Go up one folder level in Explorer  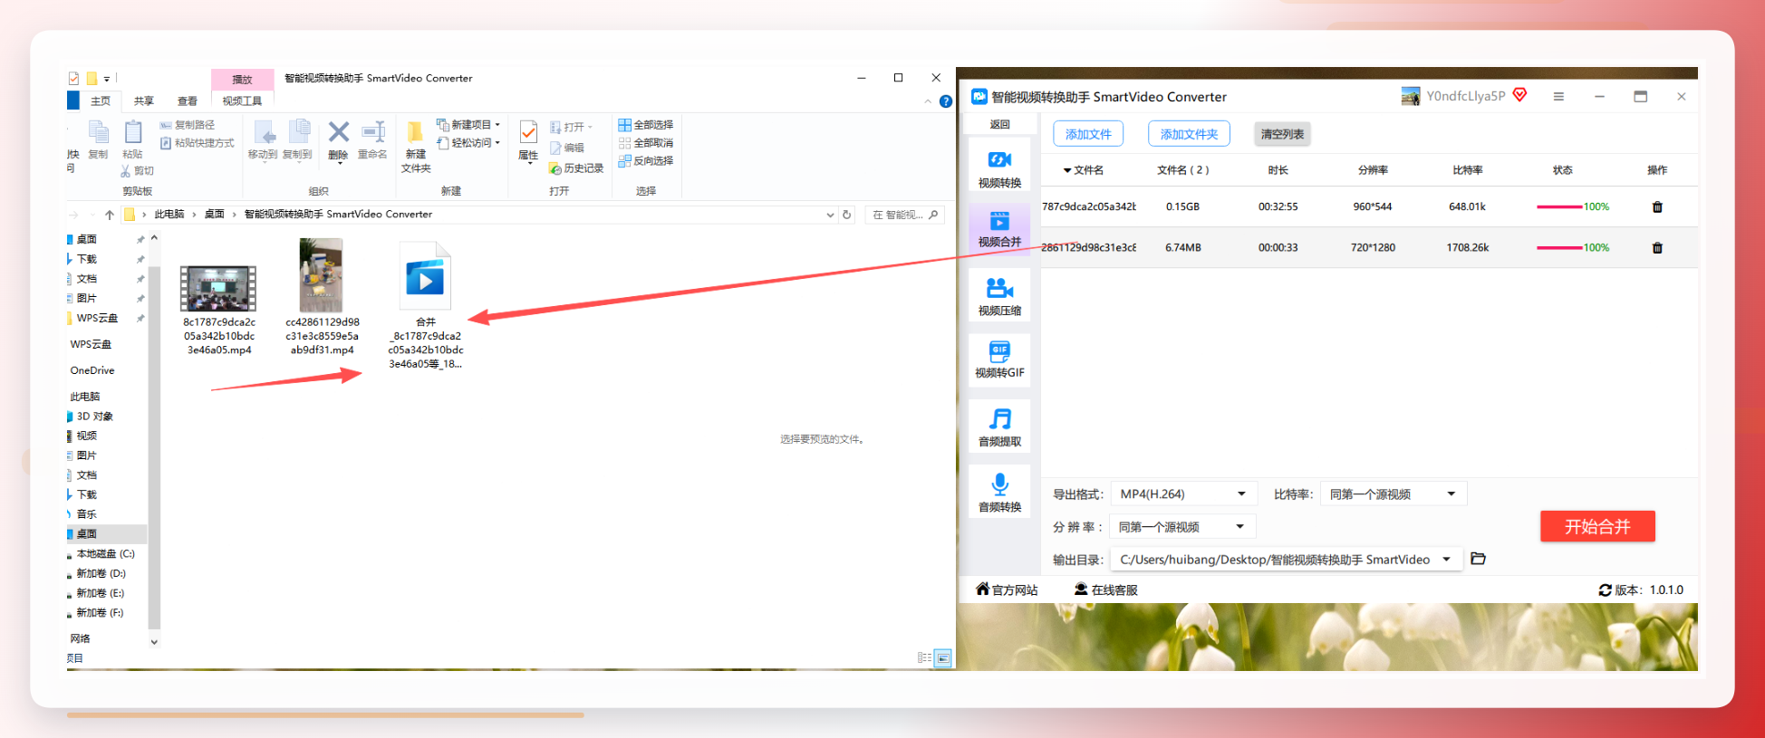[x=110, y=215]
